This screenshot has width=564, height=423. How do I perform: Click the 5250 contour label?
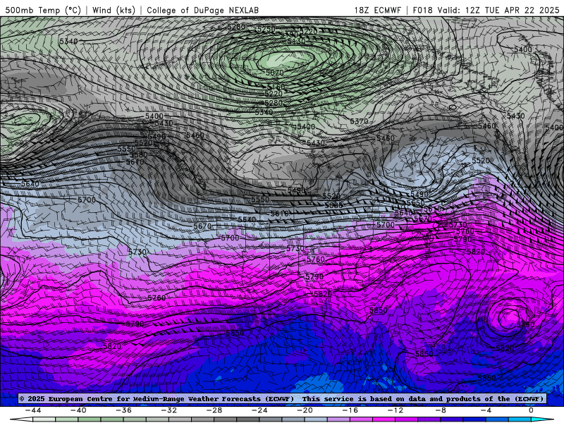coord(266,29)
